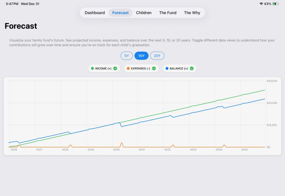The height and width of the screenshot is (196, 285).
Task: Open The Fund tab
Action: click(x=168, y=13)
